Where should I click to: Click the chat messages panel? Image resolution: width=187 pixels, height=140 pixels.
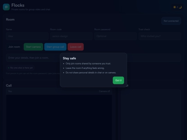(151, 115)
